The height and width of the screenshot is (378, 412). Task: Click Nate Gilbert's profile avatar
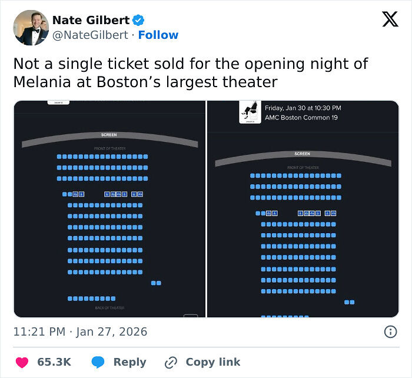31,28
